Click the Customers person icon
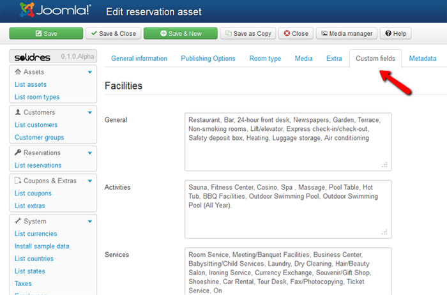 pyautogui.click(x=17, y=112)
